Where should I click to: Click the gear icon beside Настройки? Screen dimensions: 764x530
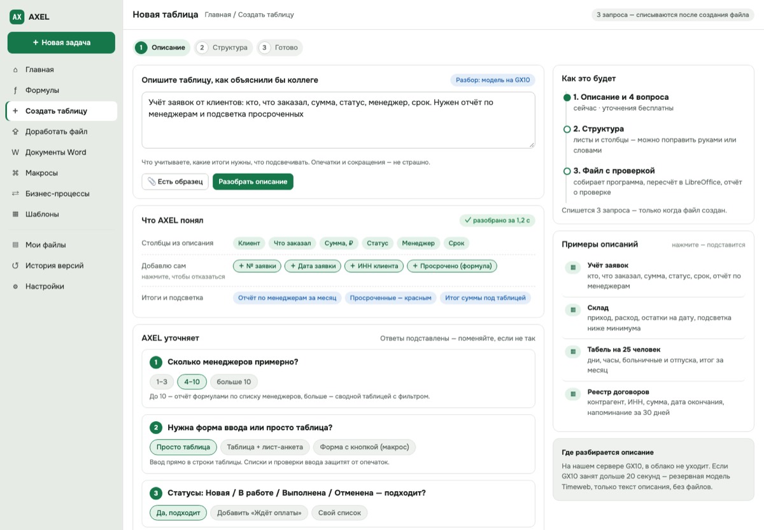(x=15, y=286)
